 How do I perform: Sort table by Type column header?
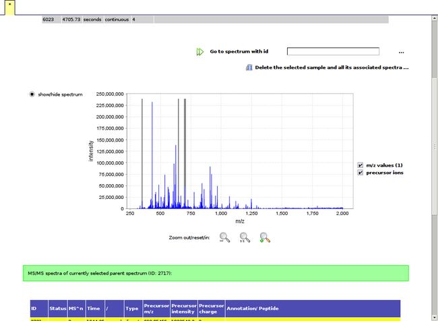[133, 308]
